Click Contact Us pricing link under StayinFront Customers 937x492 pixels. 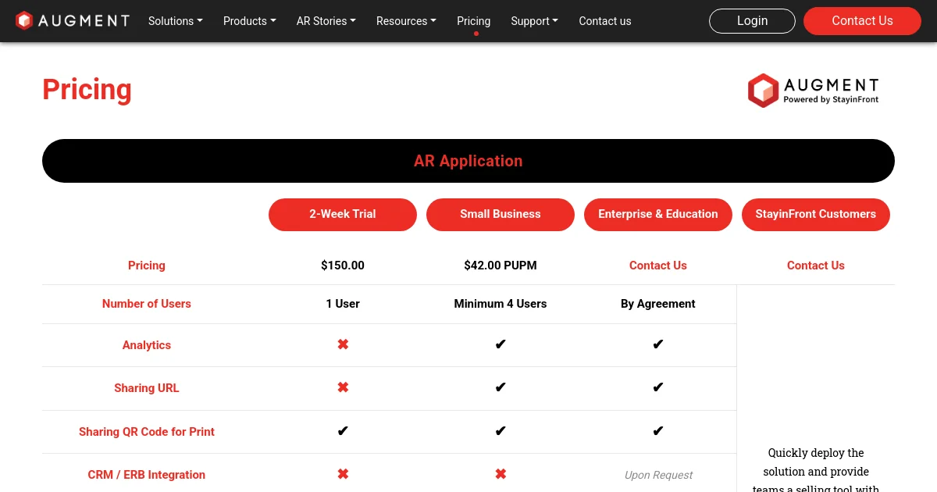pos(816,266)
